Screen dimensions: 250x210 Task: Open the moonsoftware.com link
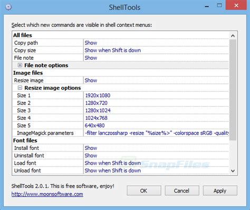pos(47,194)
